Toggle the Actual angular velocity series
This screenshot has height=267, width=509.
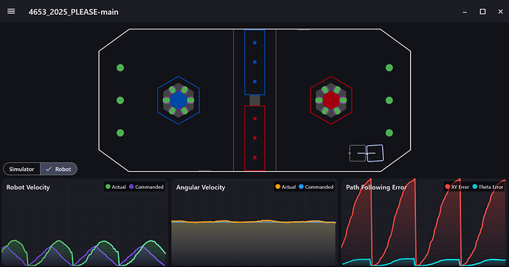285,187
